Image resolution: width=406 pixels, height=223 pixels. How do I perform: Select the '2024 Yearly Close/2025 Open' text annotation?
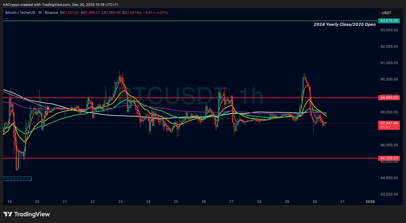344,24
